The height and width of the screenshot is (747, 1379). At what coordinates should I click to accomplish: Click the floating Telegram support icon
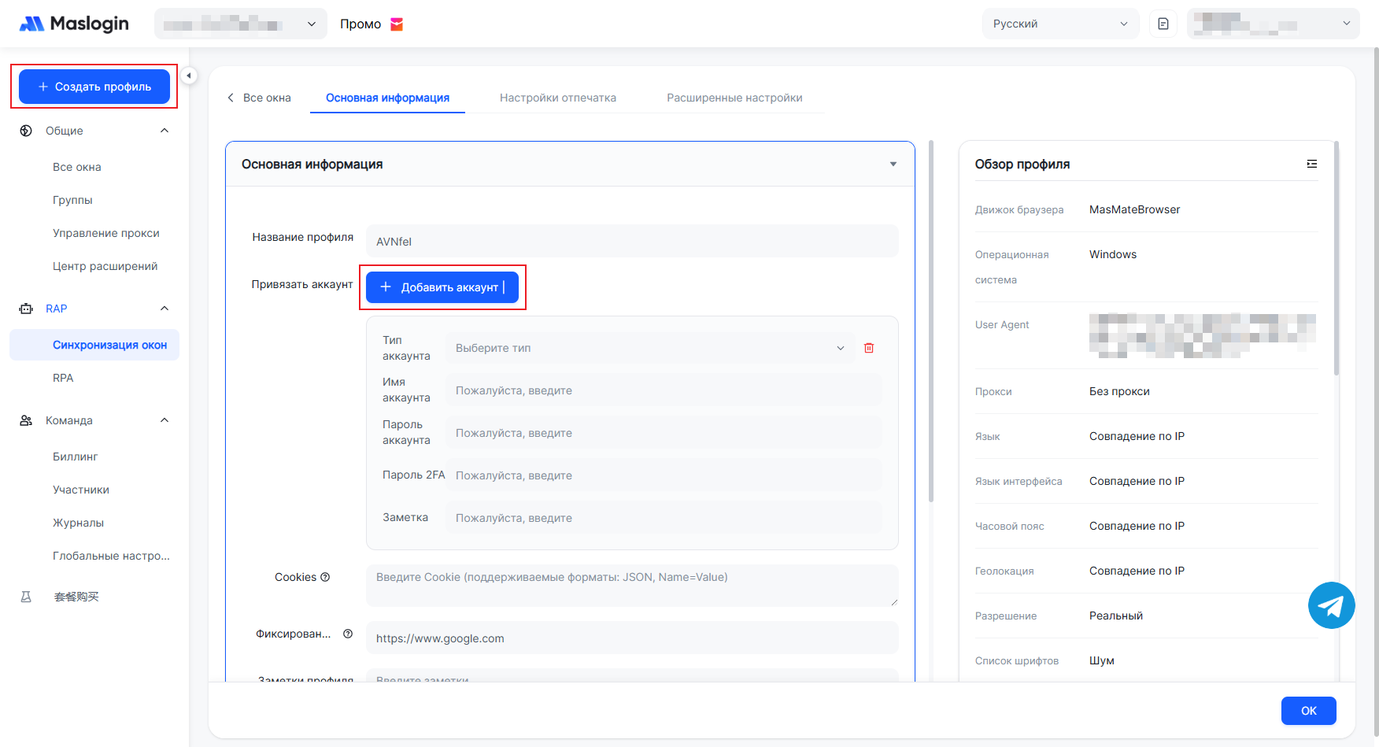[1331, 605]
